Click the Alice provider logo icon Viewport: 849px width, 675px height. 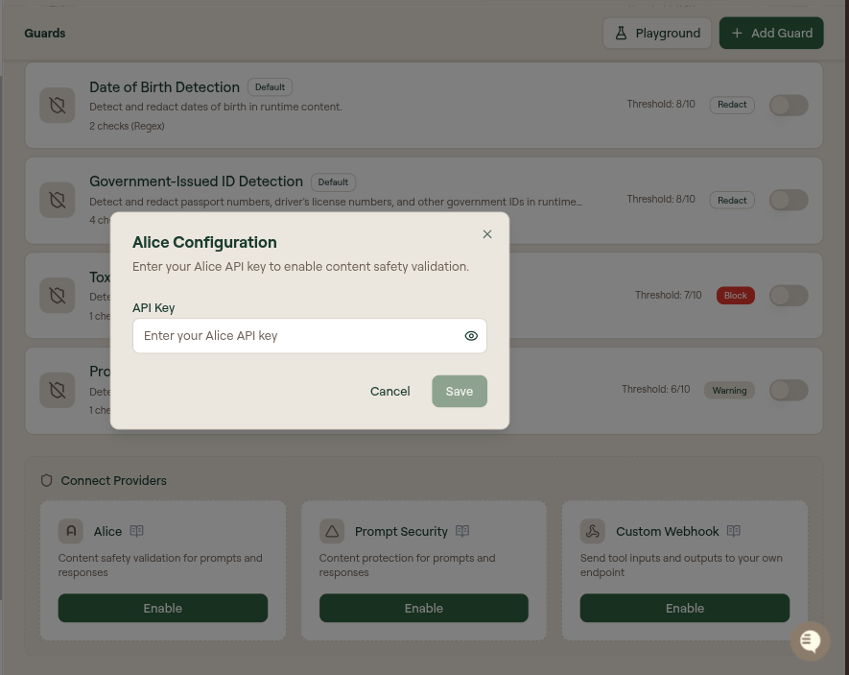71,531
